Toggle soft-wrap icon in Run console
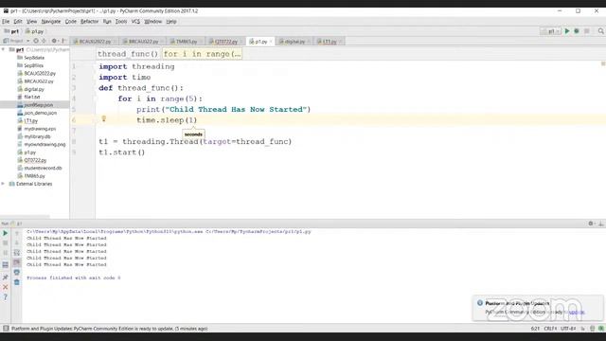This screenshot has width=606, height=341. 17,253
